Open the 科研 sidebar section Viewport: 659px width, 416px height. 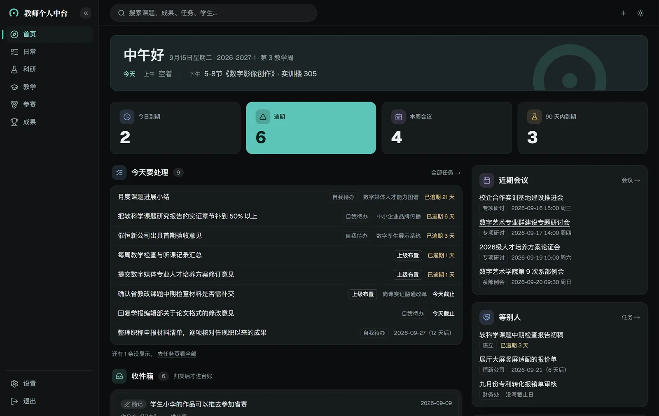click(x=49, y=70)
